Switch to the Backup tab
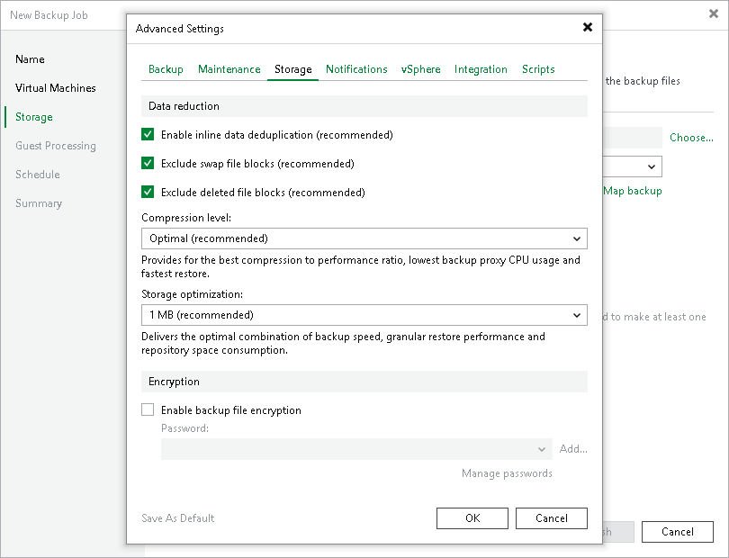 pos(166,68)
